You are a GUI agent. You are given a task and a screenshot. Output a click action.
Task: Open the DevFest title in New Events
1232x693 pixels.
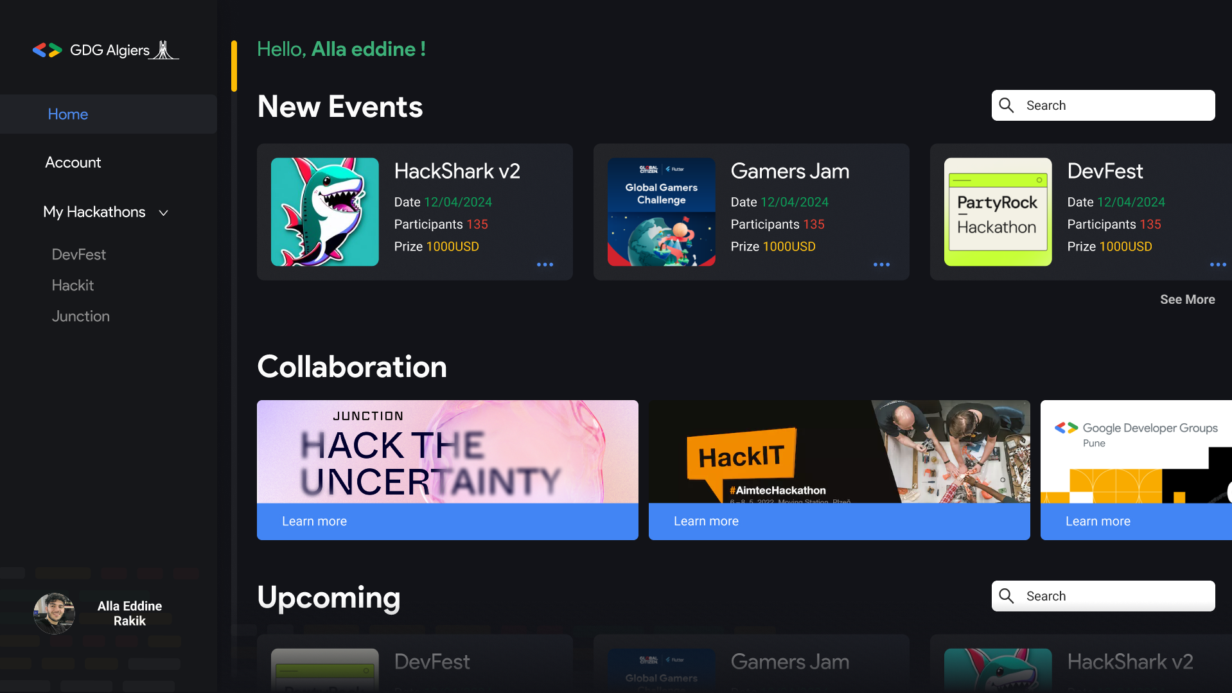coord(1105,171)
